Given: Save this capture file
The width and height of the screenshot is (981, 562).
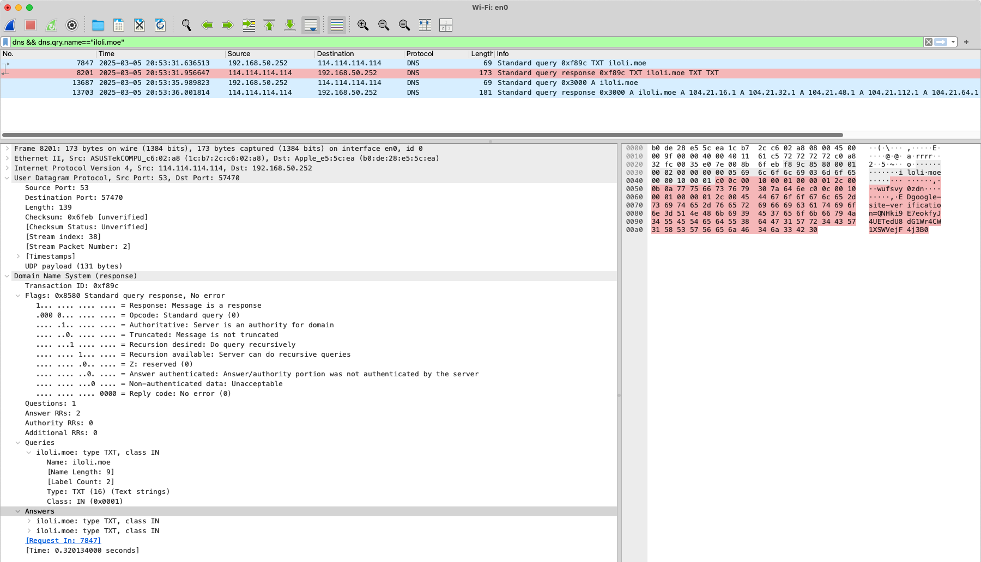Looking at the screenshot, I should tap(119, 25).
